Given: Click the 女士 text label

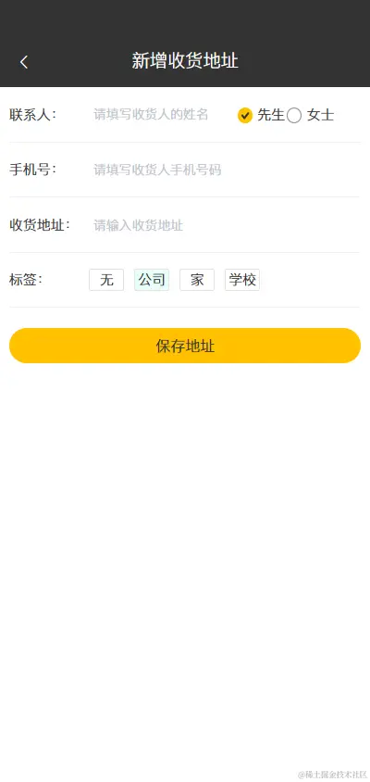Looking at the screenshot, I should [320, 115].
